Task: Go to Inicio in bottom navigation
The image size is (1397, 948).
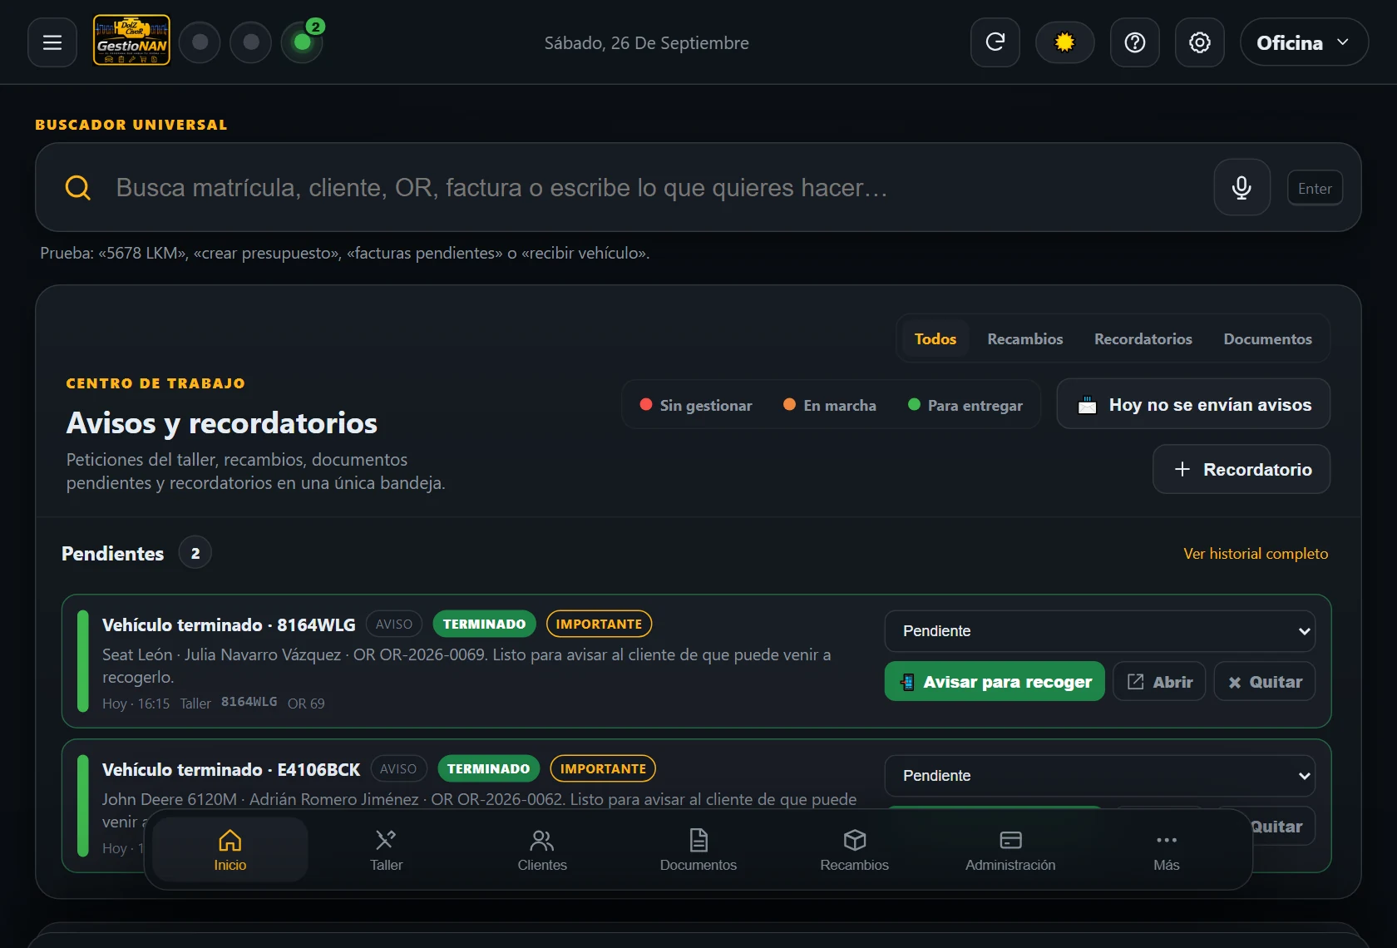Action: pyautogui.click(x=230, y=850)
